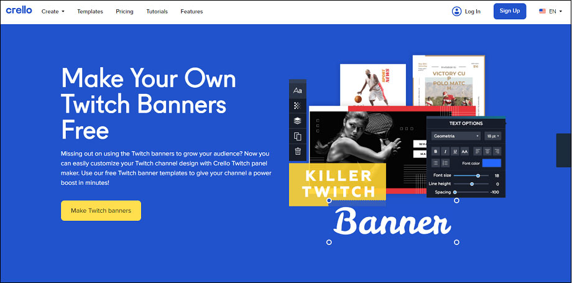Open the Pricing page
The height and width of the screenshot is (283, 572).
pos(124,11)
